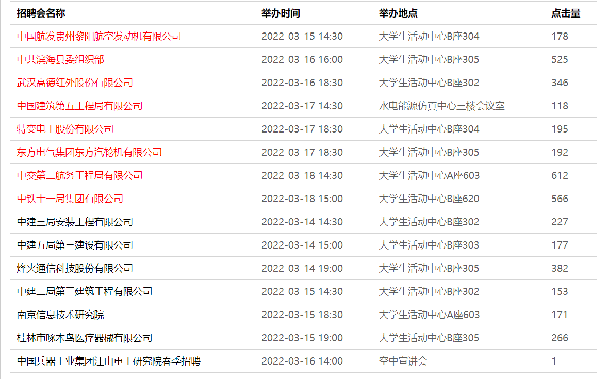608x379 pixels.
Task: Click the 中铁十一局集团有限公司 link
Action: (70, 199)
